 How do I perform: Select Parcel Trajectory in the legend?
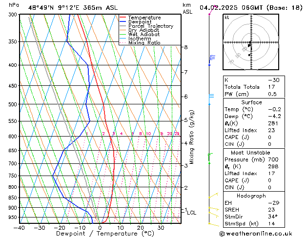(x=150, y=26)
